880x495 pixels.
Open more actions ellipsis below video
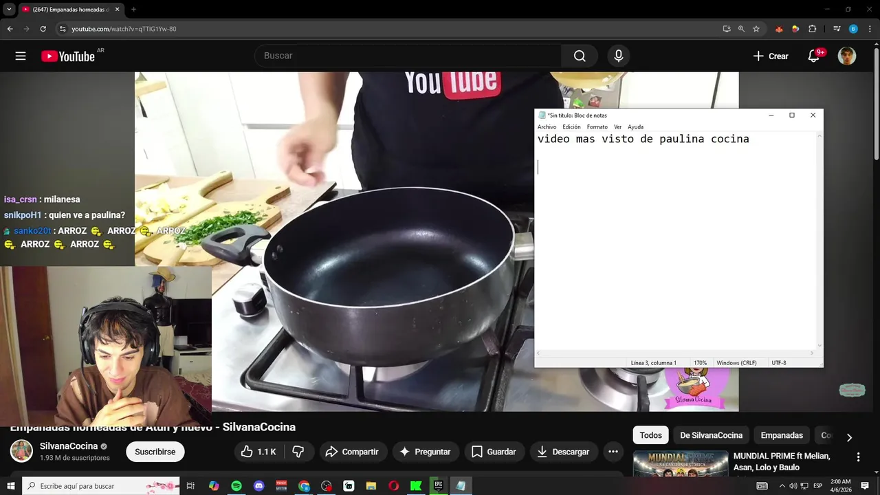point(613,452)
